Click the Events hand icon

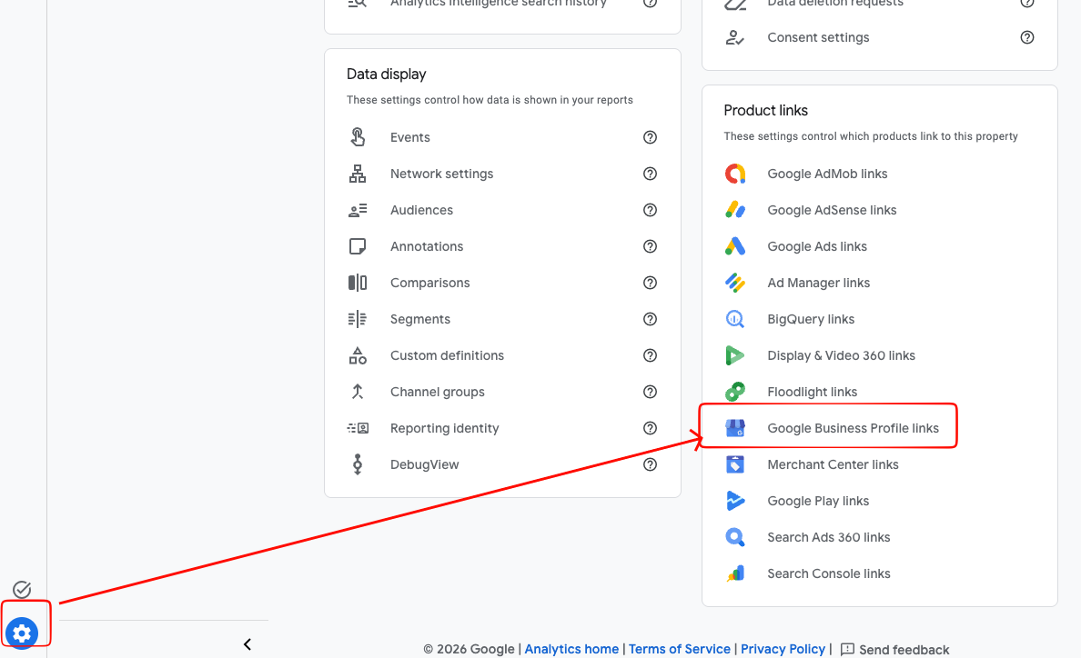[357, 137]
